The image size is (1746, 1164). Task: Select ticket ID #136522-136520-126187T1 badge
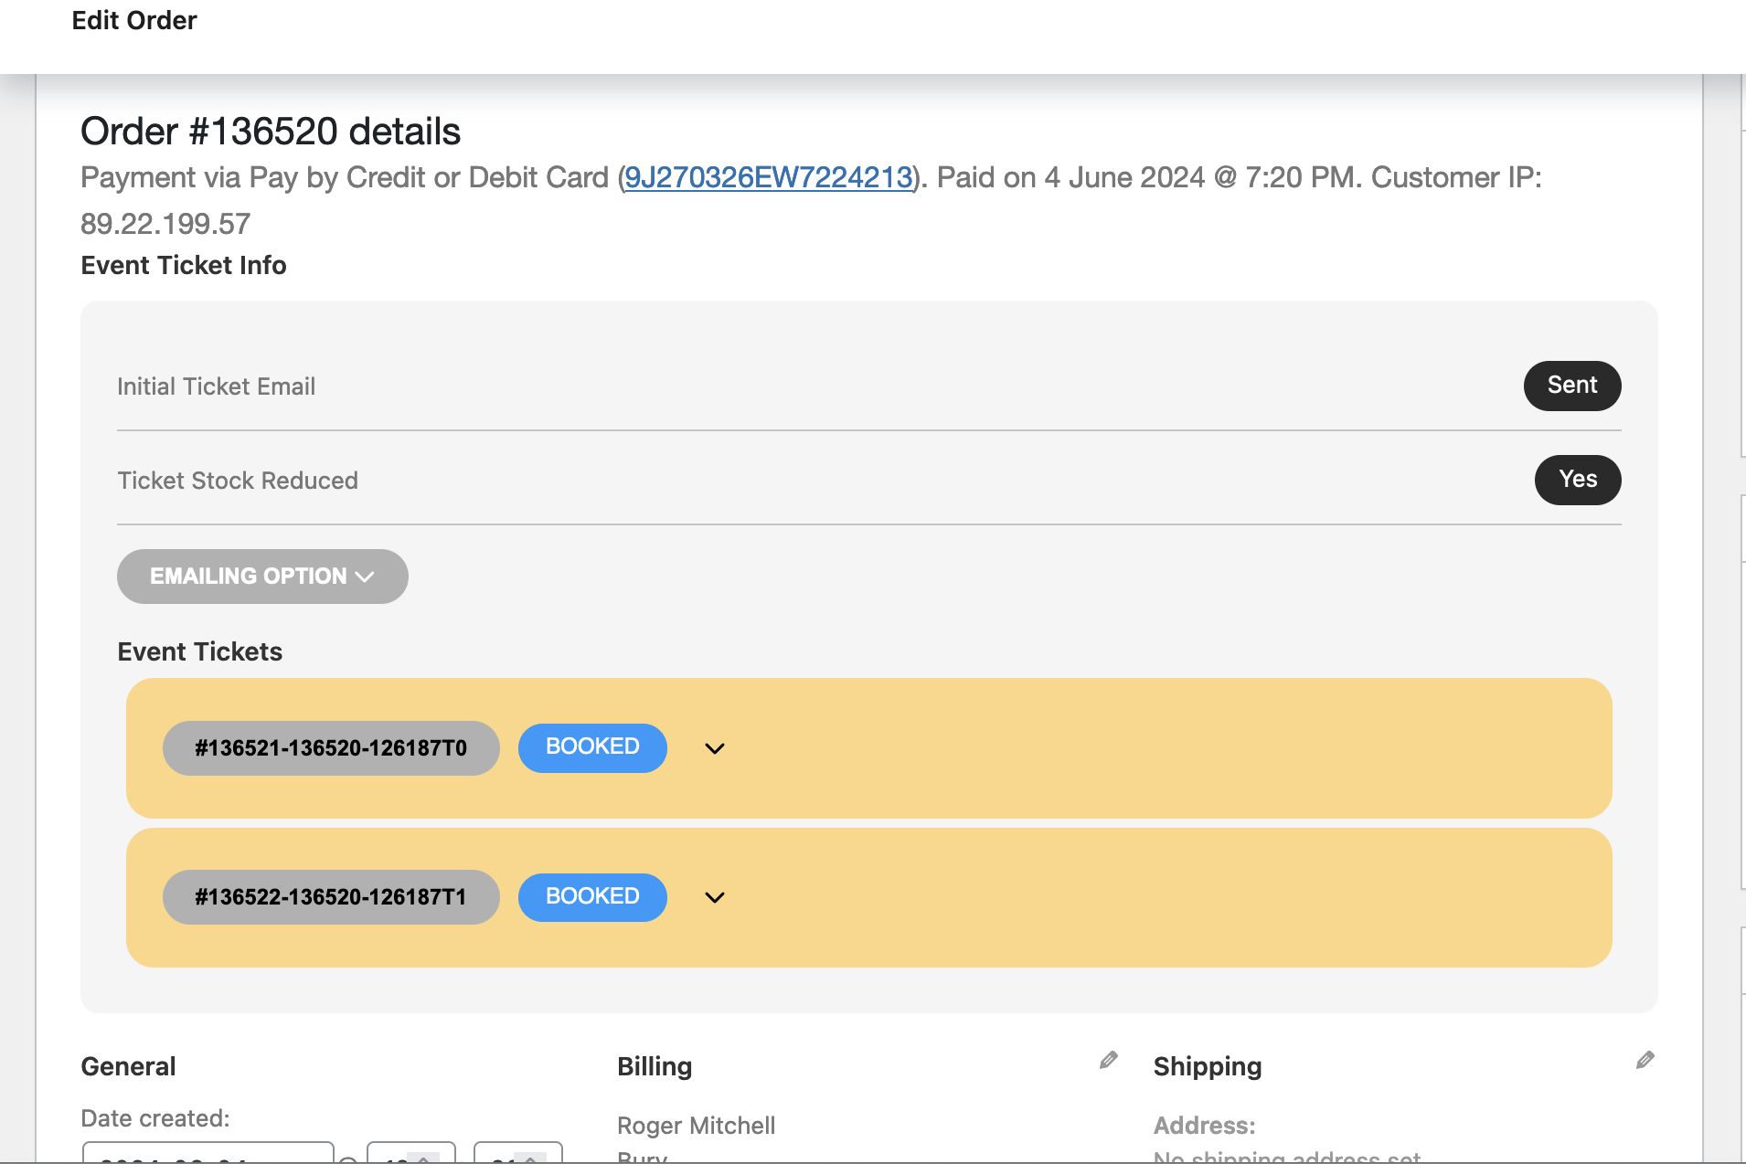331,897
